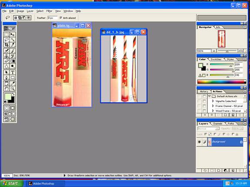Image resolution: width=250 pixels, height=187 pixels.
Task: Select the Eraser tool
Action: coord(7,61)
